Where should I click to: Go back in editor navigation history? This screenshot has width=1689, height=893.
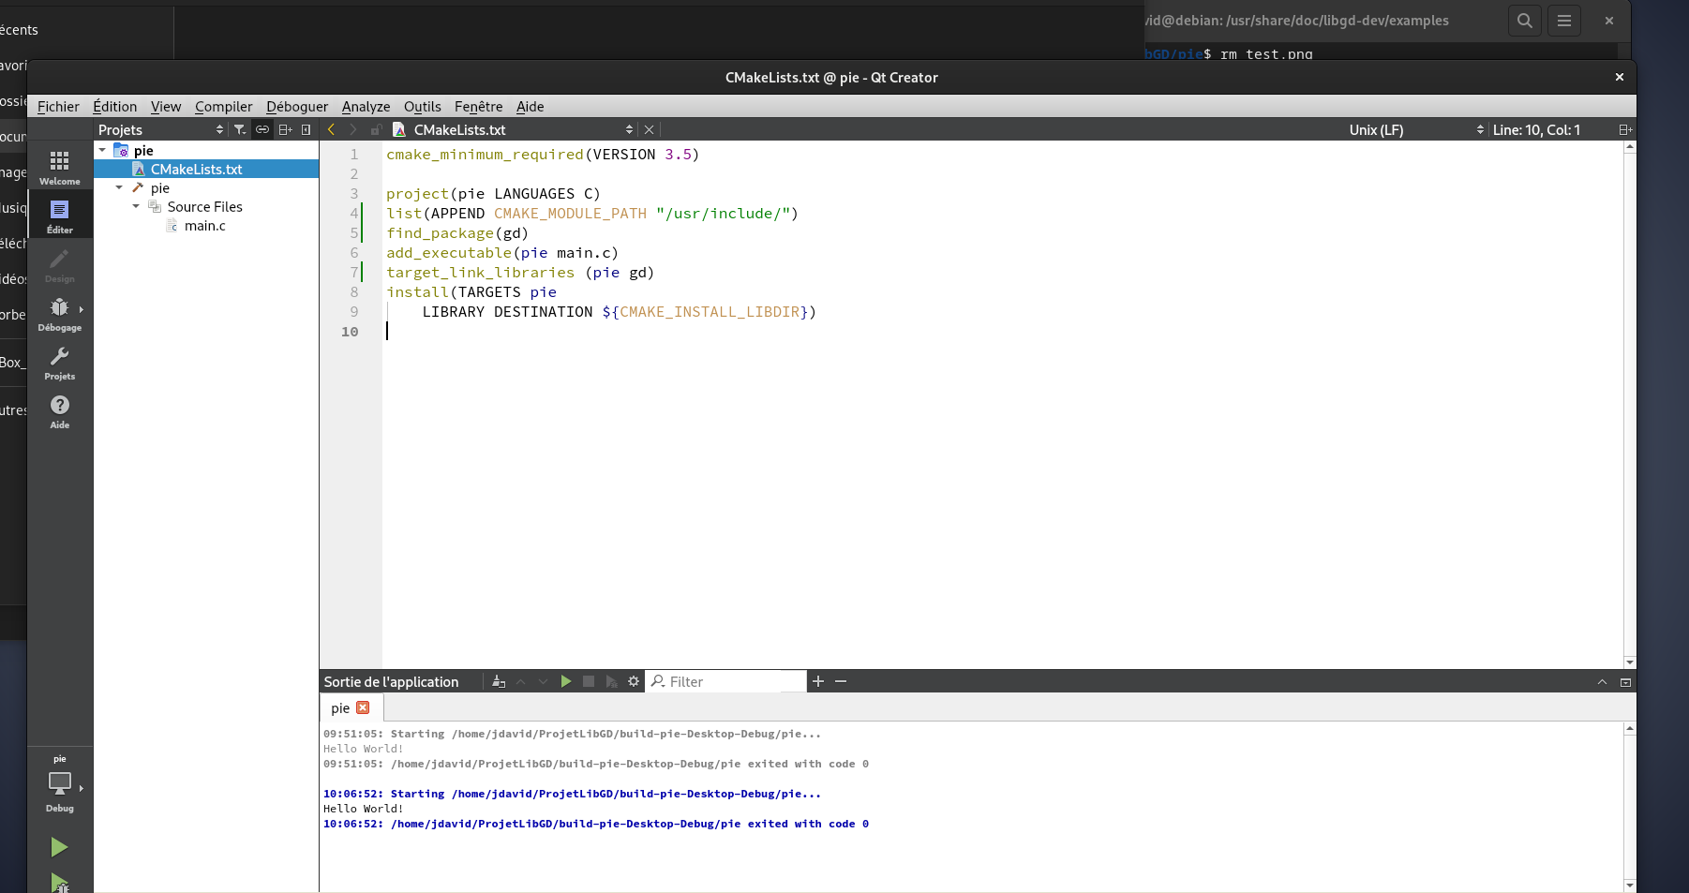(331, 129)
